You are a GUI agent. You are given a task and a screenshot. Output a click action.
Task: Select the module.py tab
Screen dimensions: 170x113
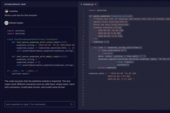(x=88, y=4)
